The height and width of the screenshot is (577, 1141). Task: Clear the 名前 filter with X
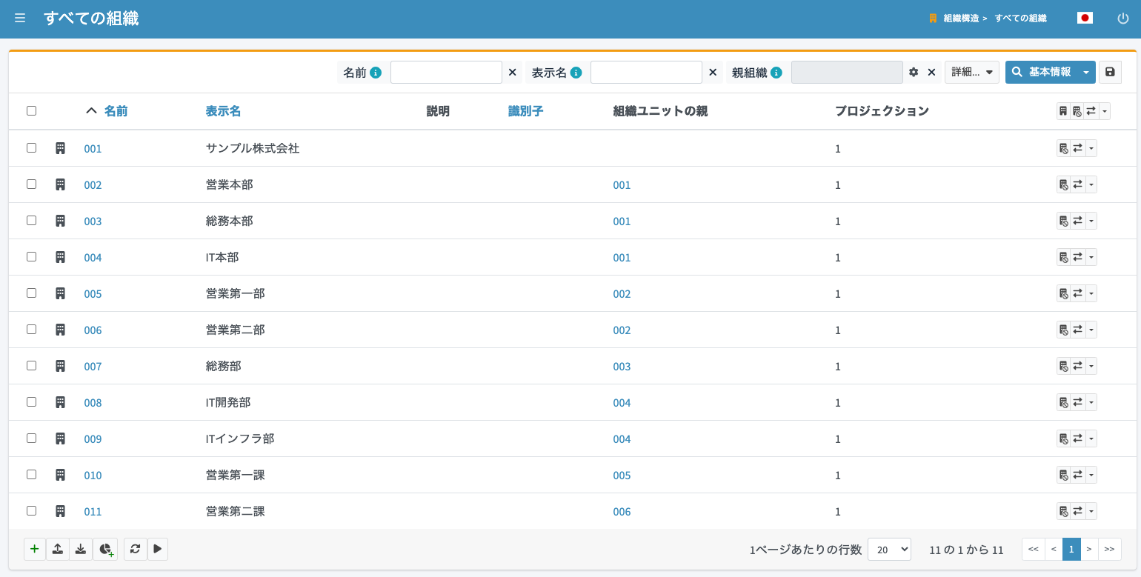tap(512, 72)
